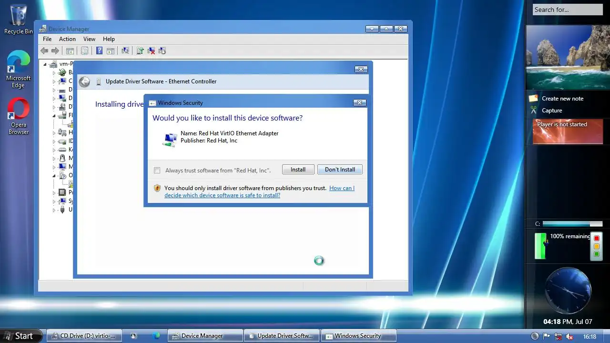The width and height of the screenshot is (610, 343).
Task: Toggle the action pane toolbar icon
Action: (110, 51)
